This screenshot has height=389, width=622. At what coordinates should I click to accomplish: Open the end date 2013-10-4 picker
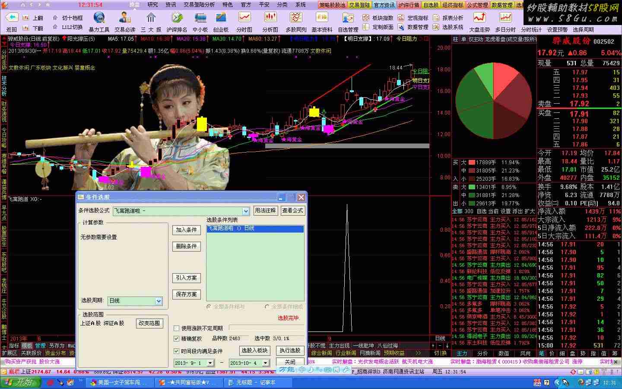click(x=266, y=363)
